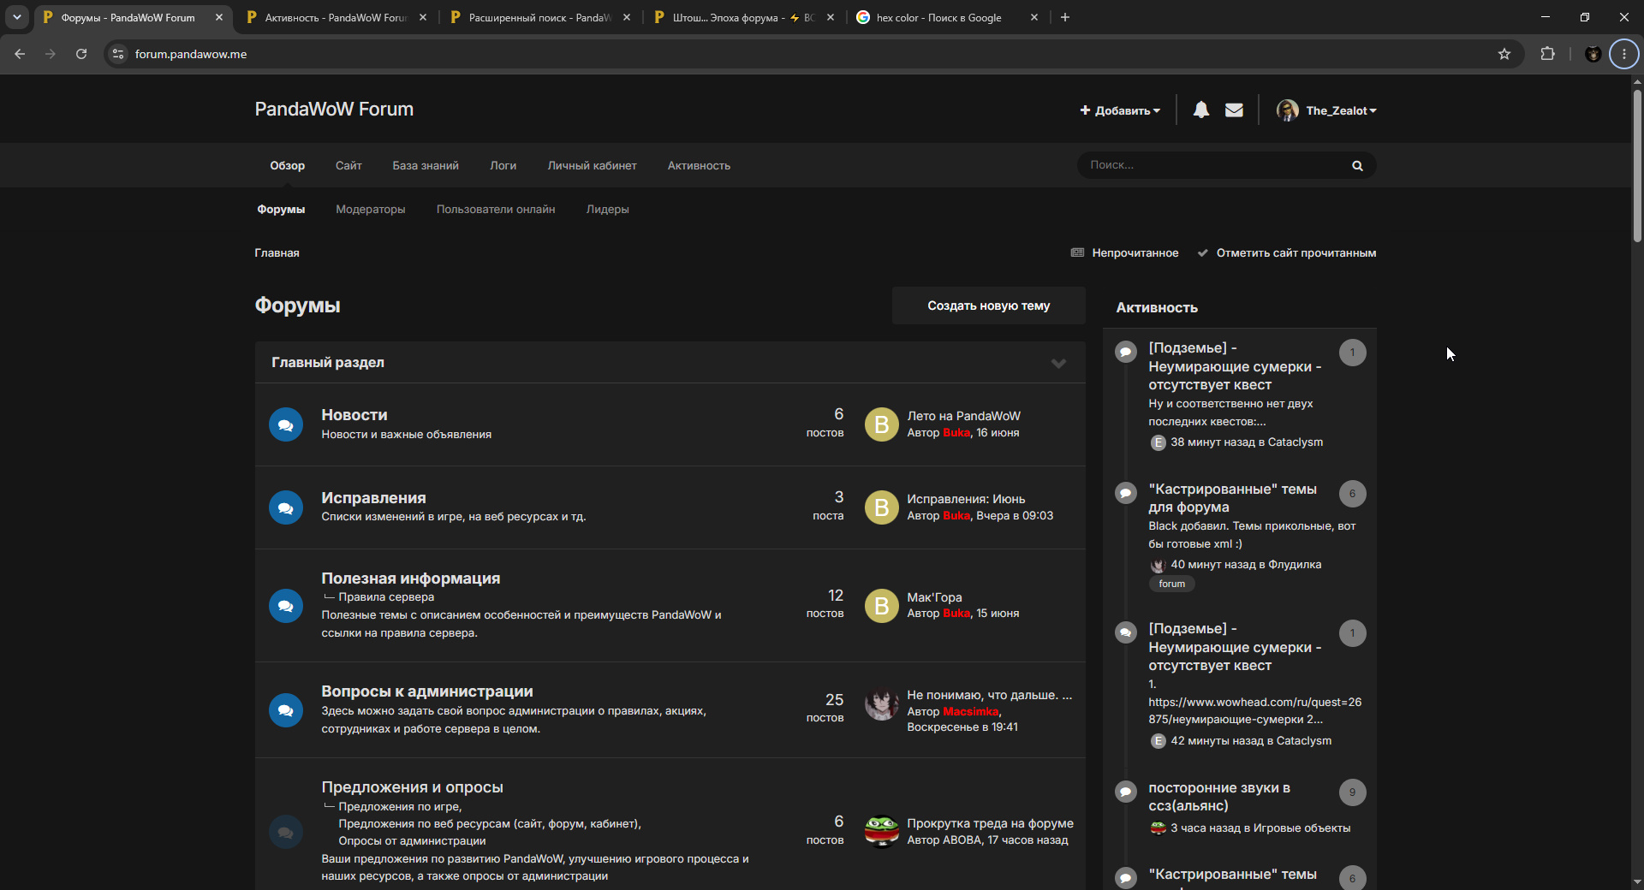Open The_Zealot user menu

point(1326,110)
